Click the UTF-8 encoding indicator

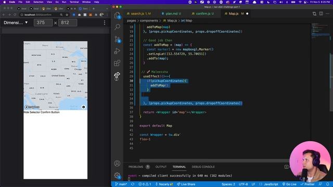pyautogui.click(x=243, y=184)
